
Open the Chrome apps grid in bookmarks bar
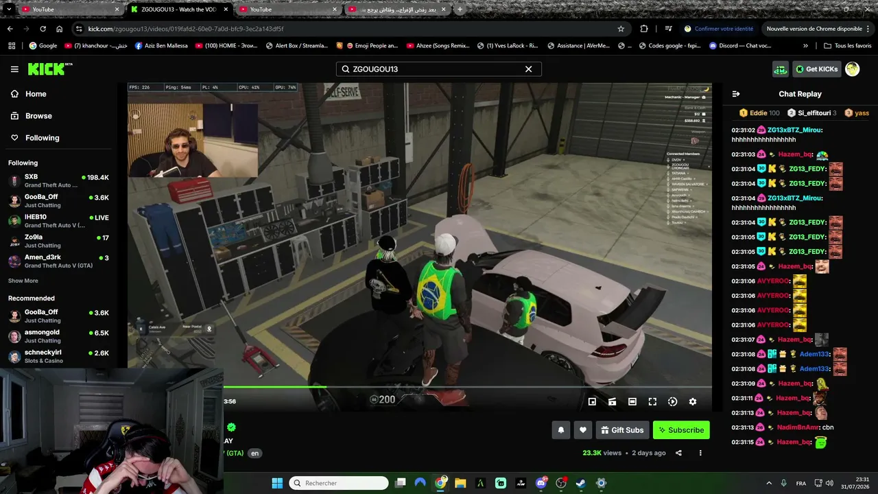point(11,46)
